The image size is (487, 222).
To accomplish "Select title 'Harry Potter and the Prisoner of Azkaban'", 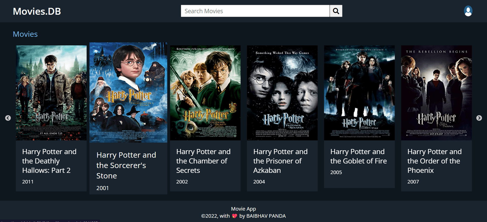I will pos(280,161).
